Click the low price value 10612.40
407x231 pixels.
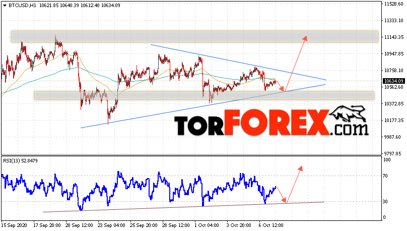tap(90, 5)
